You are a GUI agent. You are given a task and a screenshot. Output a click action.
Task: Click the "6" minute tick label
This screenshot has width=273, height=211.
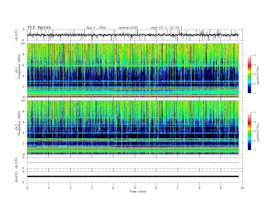tap(156, 188)
